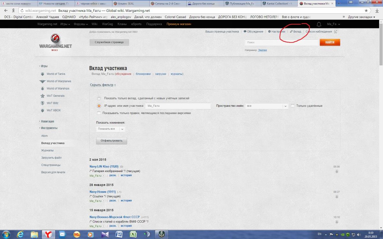Launch Yandex Browser from the taskbar

point(48,234)
